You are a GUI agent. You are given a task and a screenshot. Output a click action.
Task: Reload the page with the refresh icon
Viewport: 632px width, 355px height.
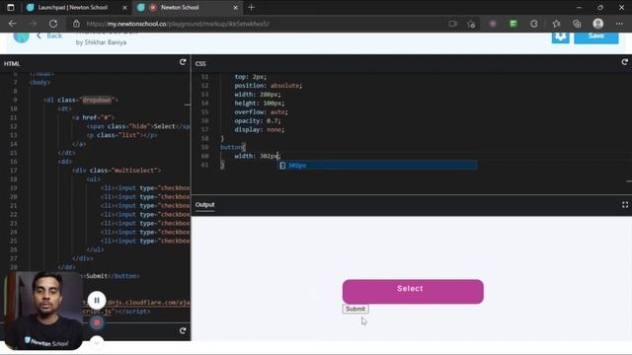(x=53, y=24)
